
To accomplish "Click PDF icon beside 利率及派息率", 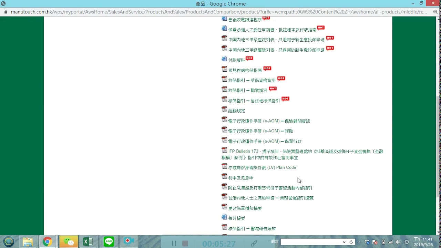I will coord(224,176).
